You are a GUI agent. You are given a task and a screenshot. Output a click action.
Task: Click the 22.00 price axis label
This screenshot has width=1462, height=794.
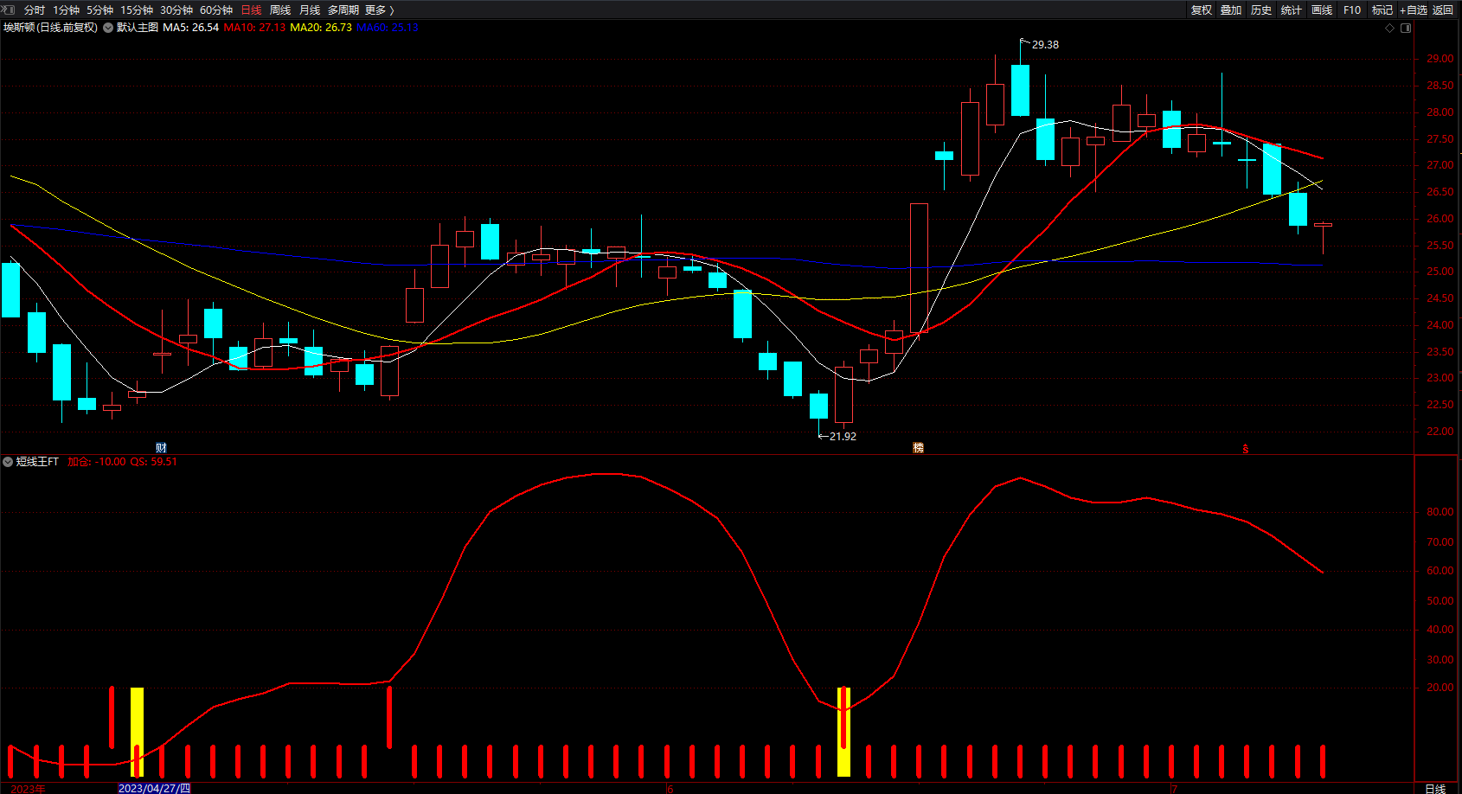point(1440,432)
